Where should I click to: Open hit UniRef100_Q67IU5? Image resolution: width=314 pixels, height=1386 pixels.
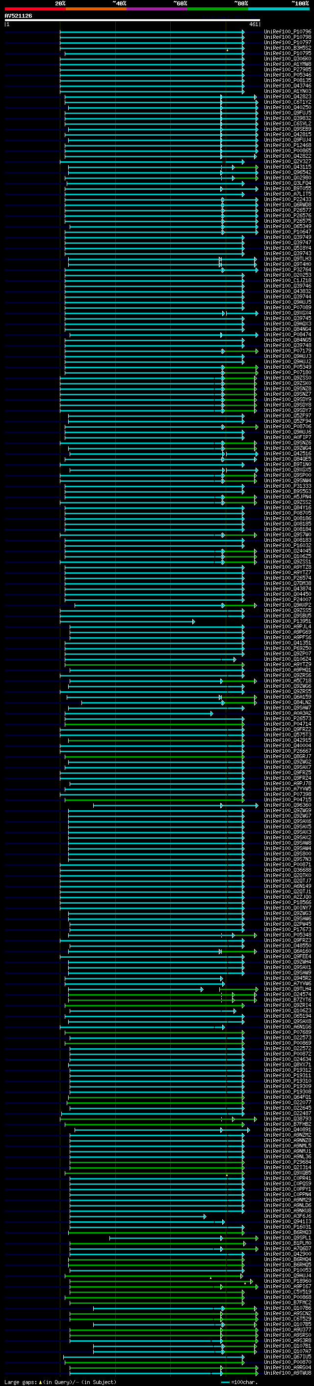[288, 1357]
